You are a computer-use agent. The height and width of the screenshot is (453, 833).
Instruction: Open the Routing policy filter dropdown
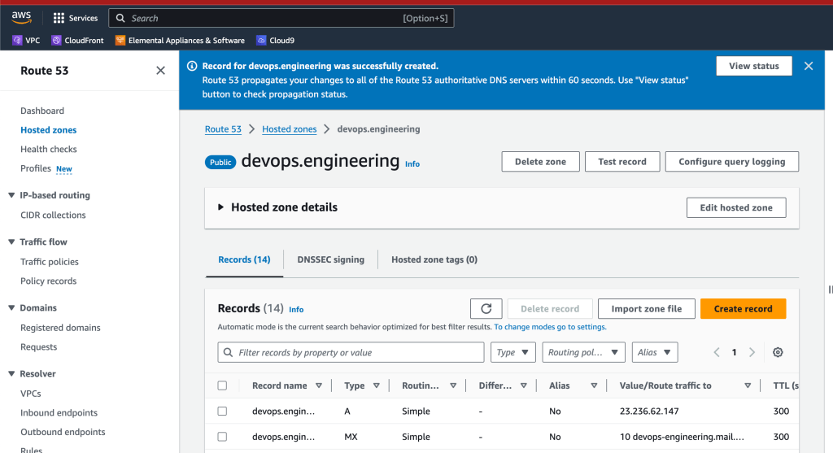(583, 352)
